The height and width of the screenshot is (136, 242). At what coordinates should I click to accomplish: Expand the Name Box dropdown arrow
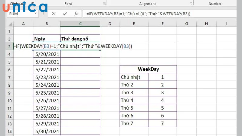click(35, 14)
